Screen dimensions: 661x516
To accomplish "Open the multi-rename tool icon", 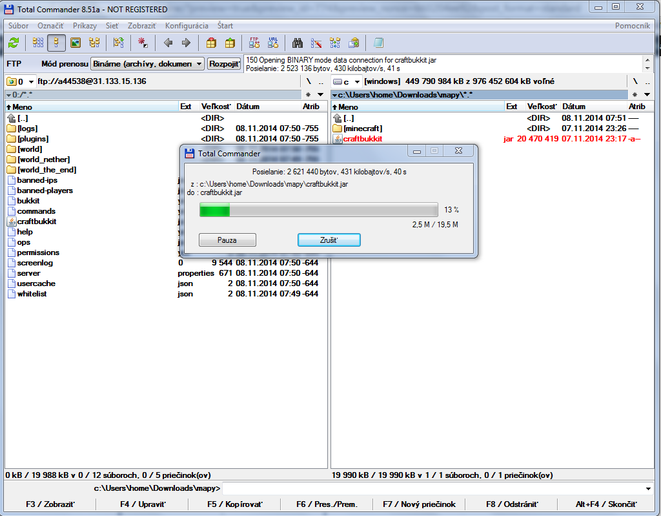I will pos(316,43).
